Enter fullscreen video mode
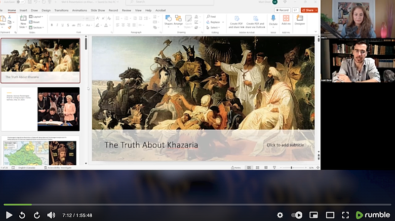 (x=346, y=215)
